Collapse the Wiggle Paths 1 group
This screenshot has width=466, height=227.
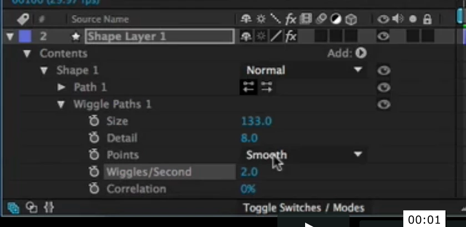[x=61, y=104]
